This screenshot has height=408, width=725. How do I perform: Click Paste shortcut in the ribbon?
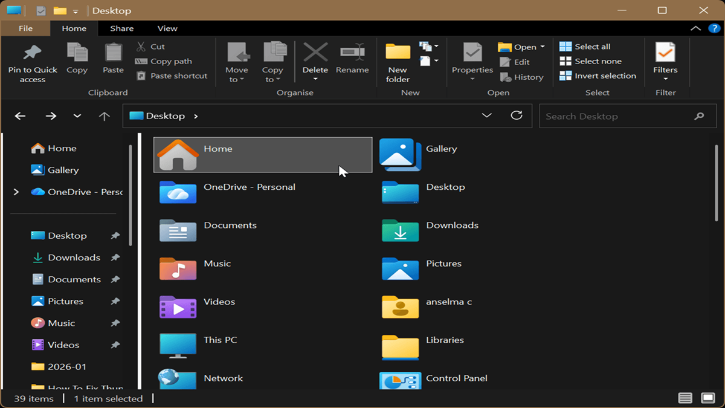[172, 76]
